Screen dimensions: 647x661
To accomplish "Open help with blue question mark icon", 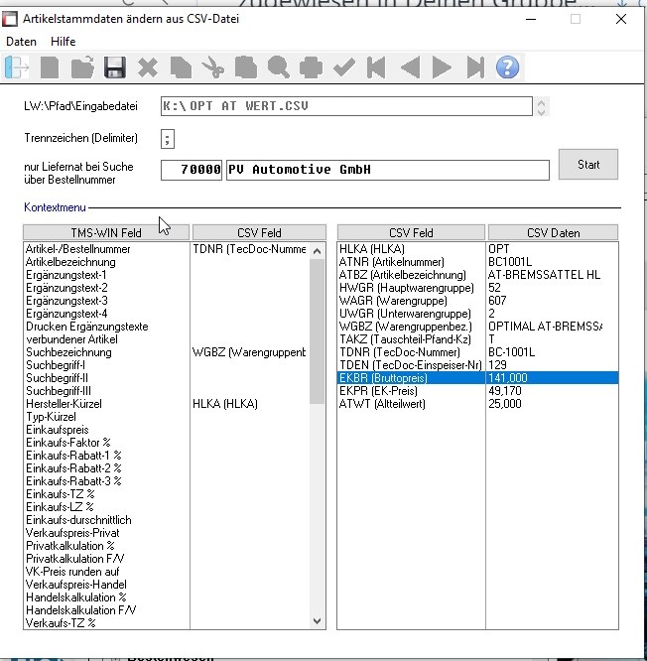I will point(507,67).
